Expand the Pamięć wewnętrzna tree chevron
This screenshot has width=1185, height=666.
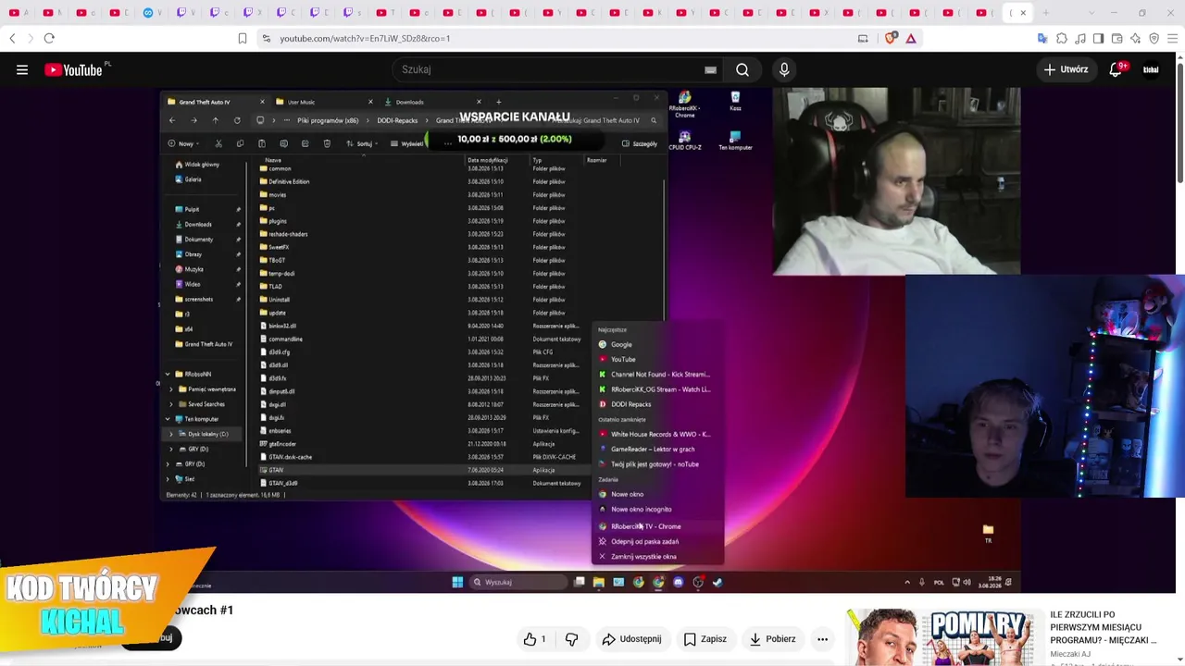point(171,389)
